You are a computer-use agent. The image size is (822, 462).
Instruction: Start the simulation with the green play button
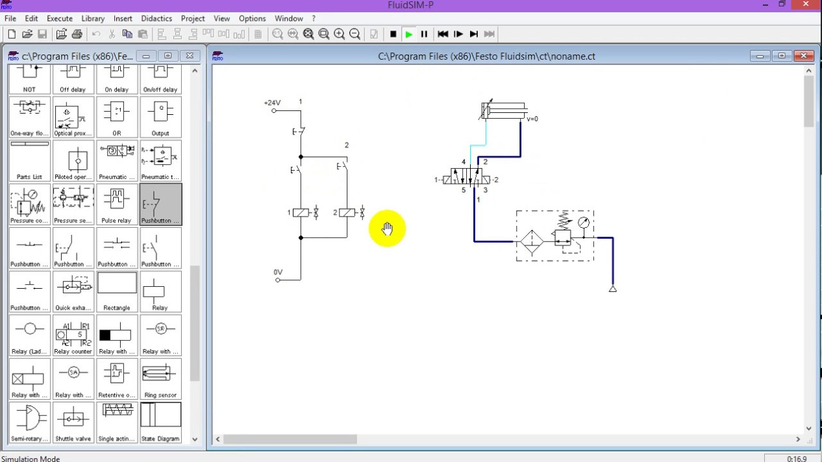[x=408, y=34]
